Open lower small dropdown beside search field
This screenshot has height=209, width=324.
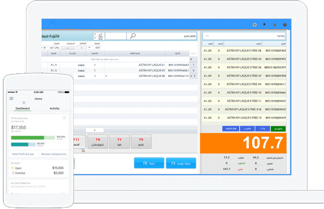point(95,38)
